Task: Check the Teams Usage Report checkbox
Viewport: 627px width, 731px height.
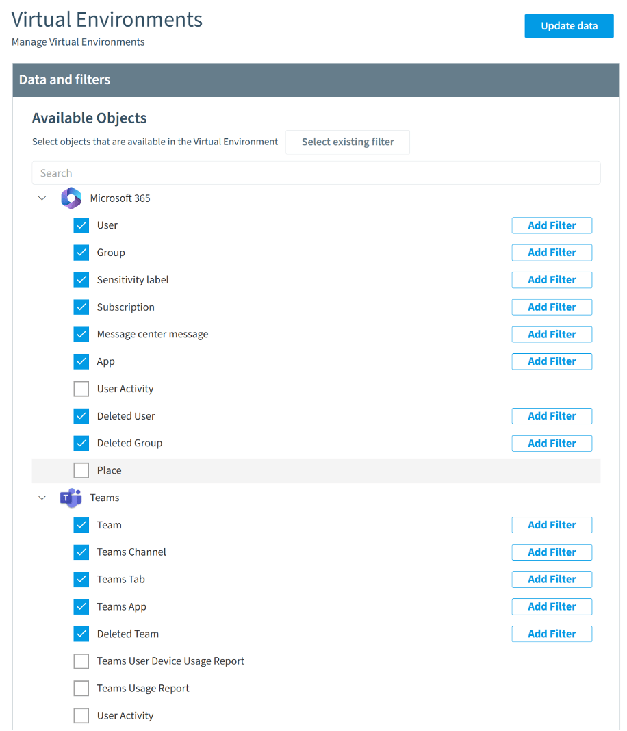Action: [x=81, y=688]
